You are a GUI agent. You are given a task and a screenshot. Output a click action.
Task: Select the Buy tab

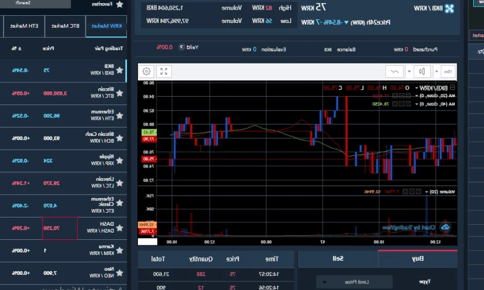click(x=417, y=259)
